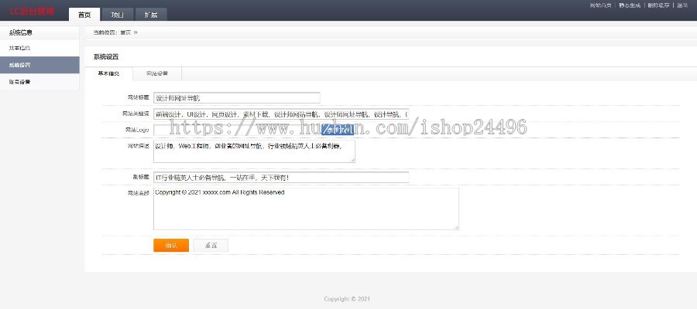Click the 系统信息 sidebar header

coord(39,32)
